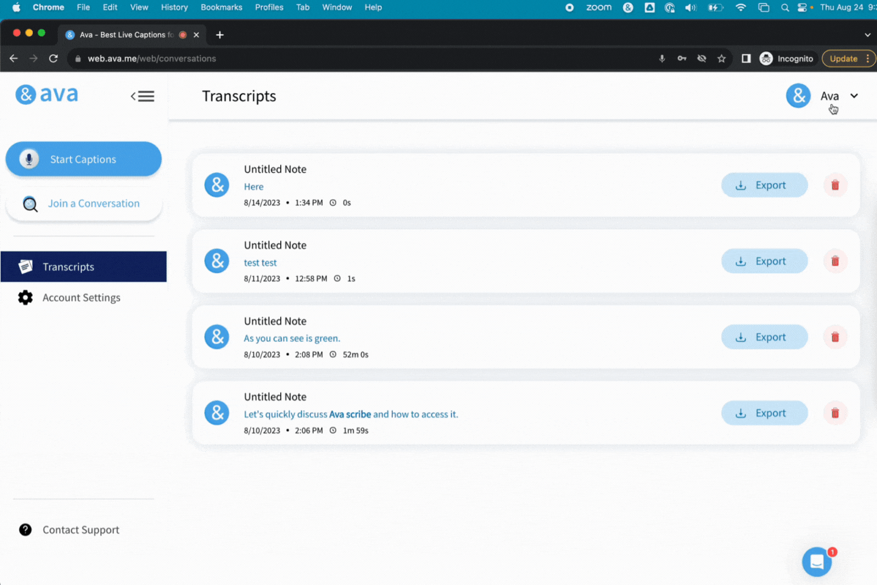Export the 'Let's quickly discuss Ava scribe' transcript
Image resolution: width=877 pixels, height=585 pixels.
click(x=764, y=413)
